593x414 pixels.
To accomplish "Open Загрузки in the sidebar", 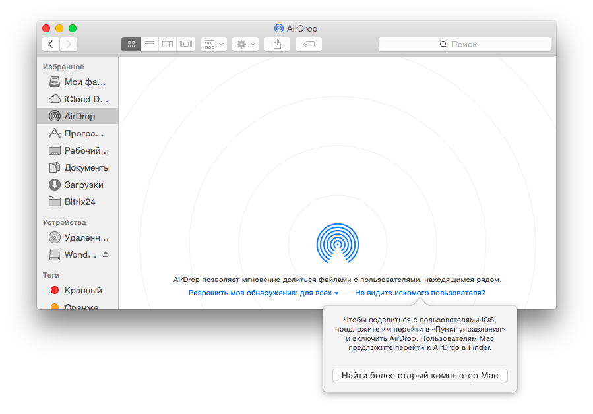I will (78, 185).
